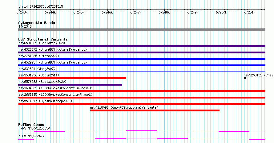This screenshot has width=274, height=143.
Task: Click the 67246k ruler tick label
Action: pos(107,12)
